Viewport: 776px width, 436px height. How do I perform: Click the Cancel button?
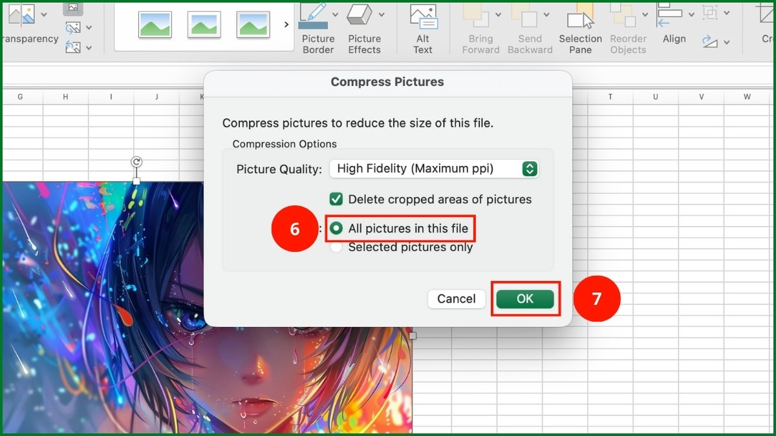(x=456, y=298)
